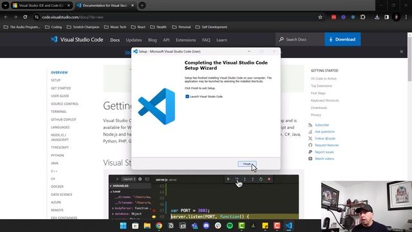412x232 pixels.
Task: Open a new browser tab
Action: (142, 5)
